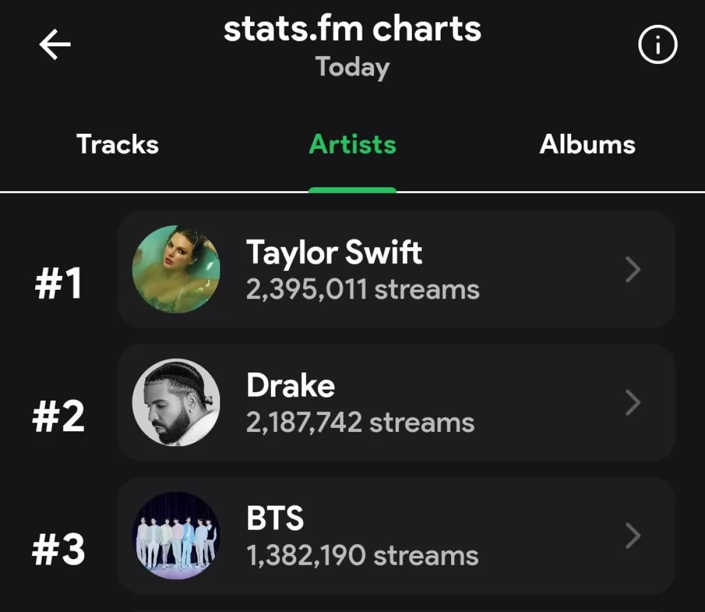Expand Taylor Swift's chart entry via chevron
This screenshot has width=705, height=612.
pos(632,269)
